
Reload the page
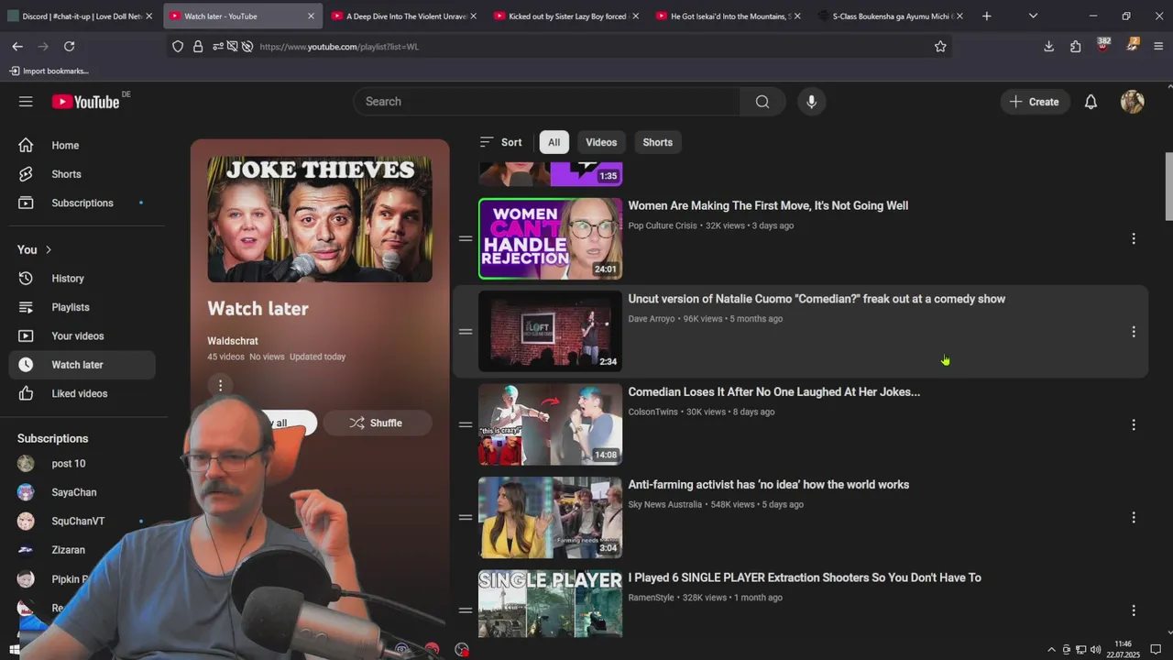(x=69, y=47)
